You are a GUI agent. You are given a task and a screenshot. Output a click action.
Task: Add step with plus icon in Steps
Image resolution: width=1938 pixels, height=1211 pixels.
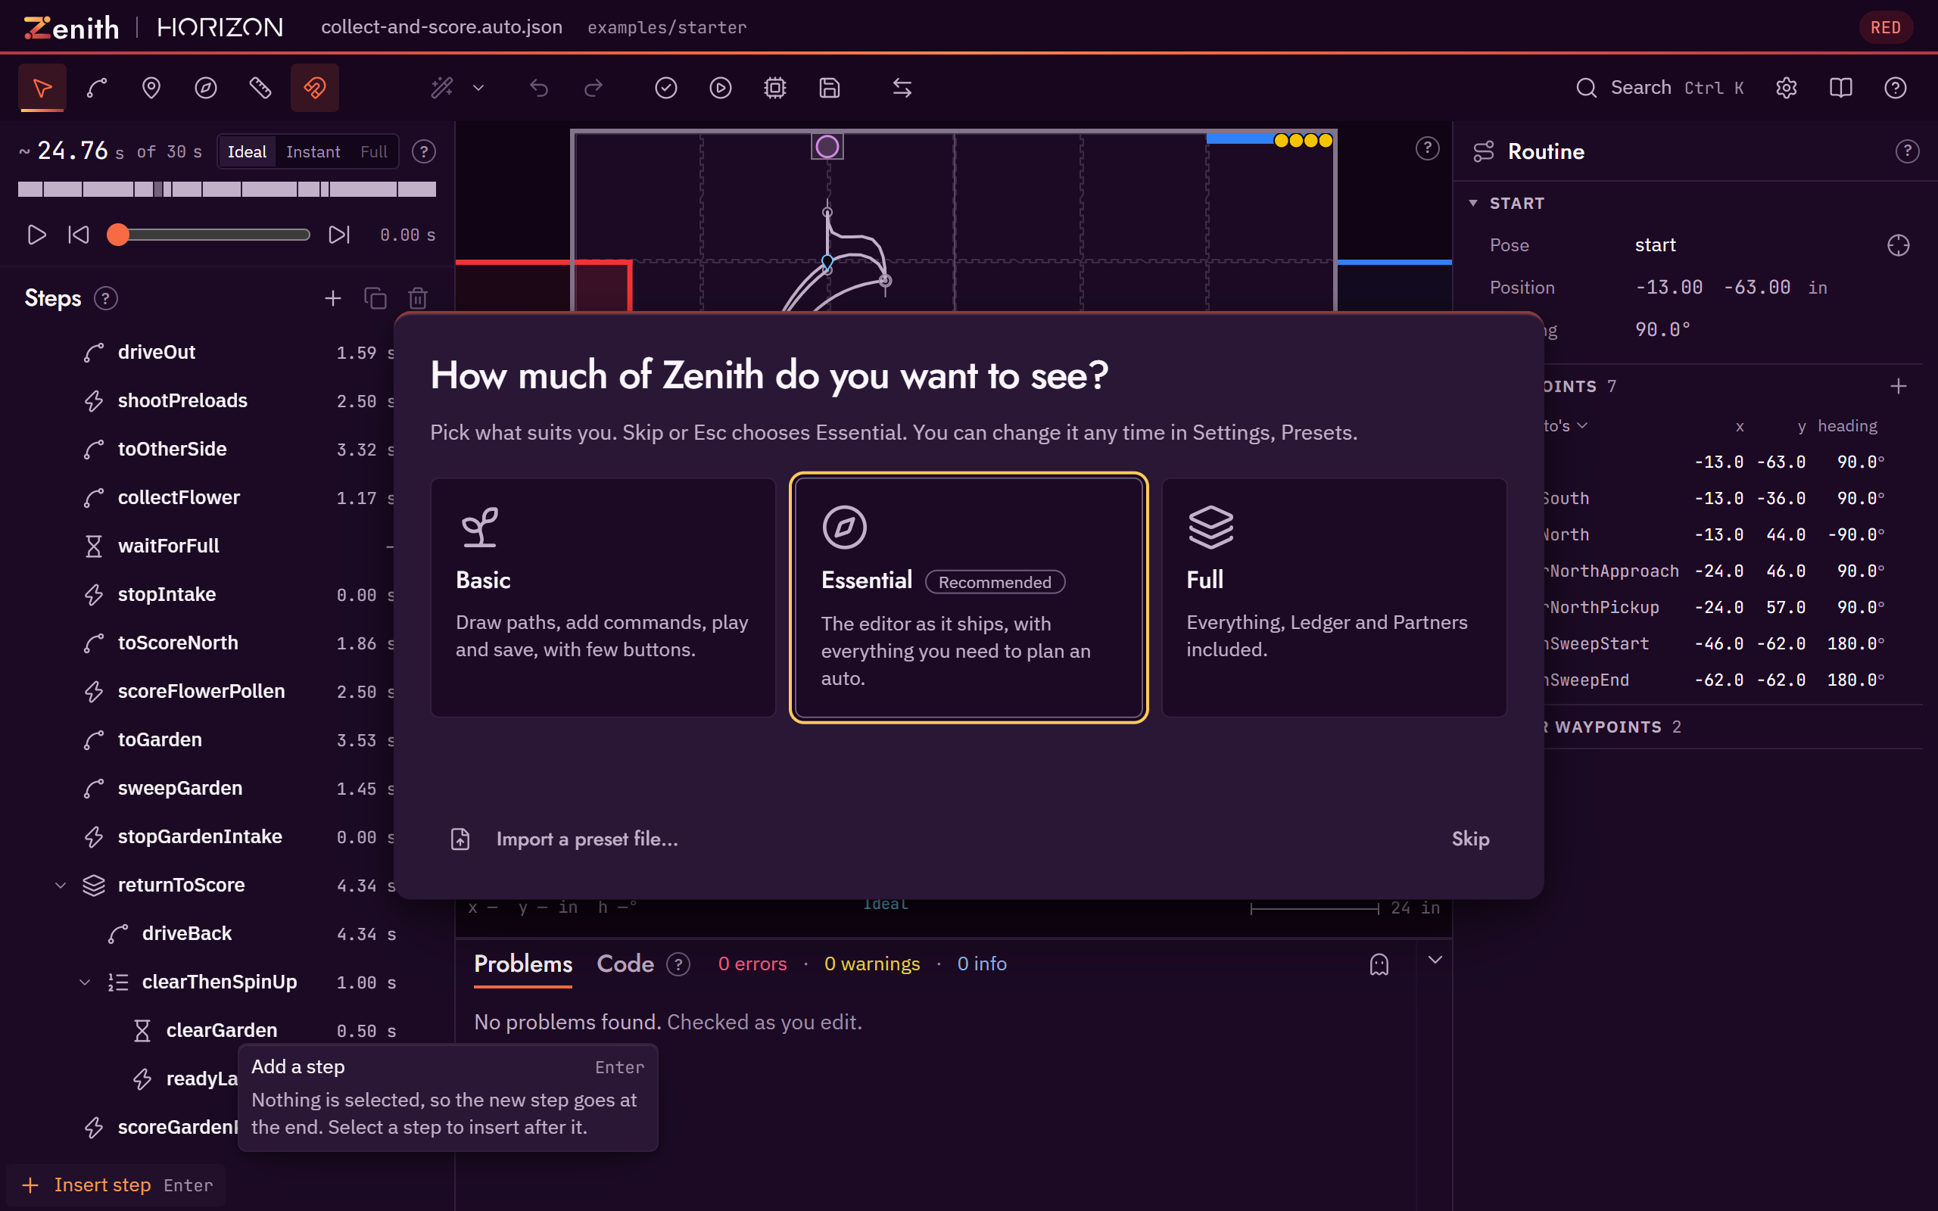click(333, 298)
